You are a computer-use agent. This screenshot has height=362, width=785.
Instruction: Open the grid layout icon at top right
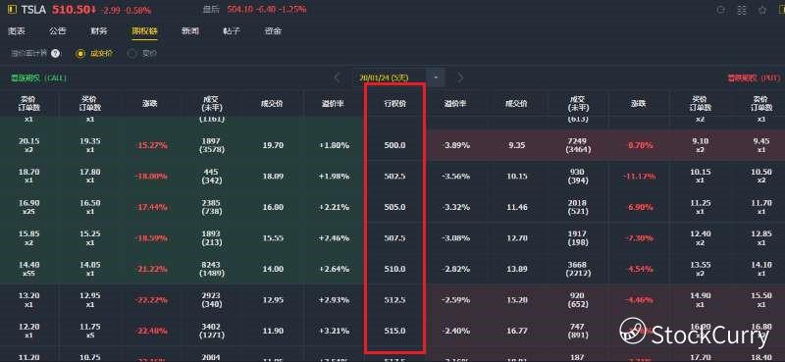742,10
